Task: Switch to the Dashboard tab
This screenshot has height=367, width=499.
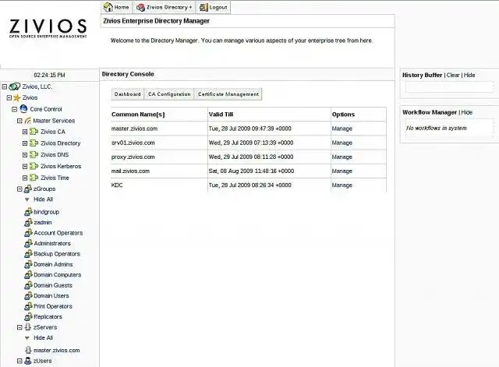Action: click(128, 94)
